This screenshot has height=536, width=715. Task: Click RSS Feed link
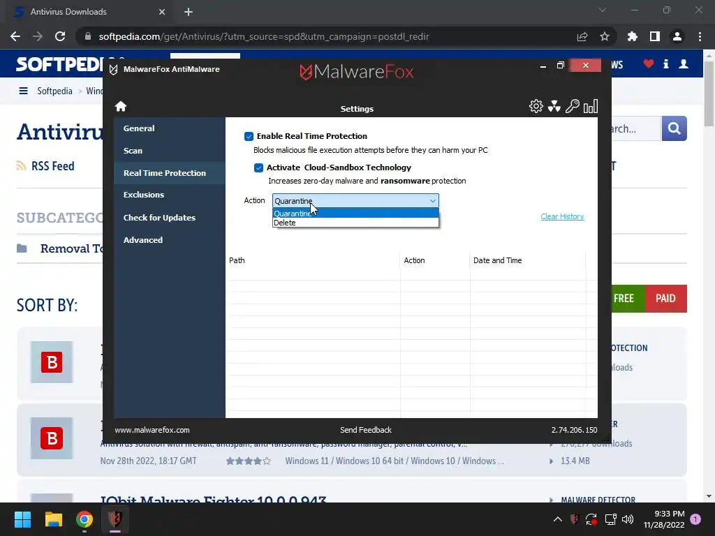pyautogui.click(x=53, y=166)
